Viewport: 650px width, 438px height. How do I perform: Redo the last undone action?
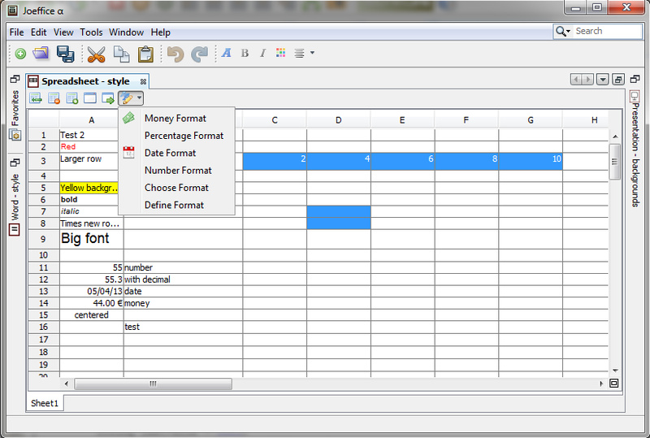199,54
